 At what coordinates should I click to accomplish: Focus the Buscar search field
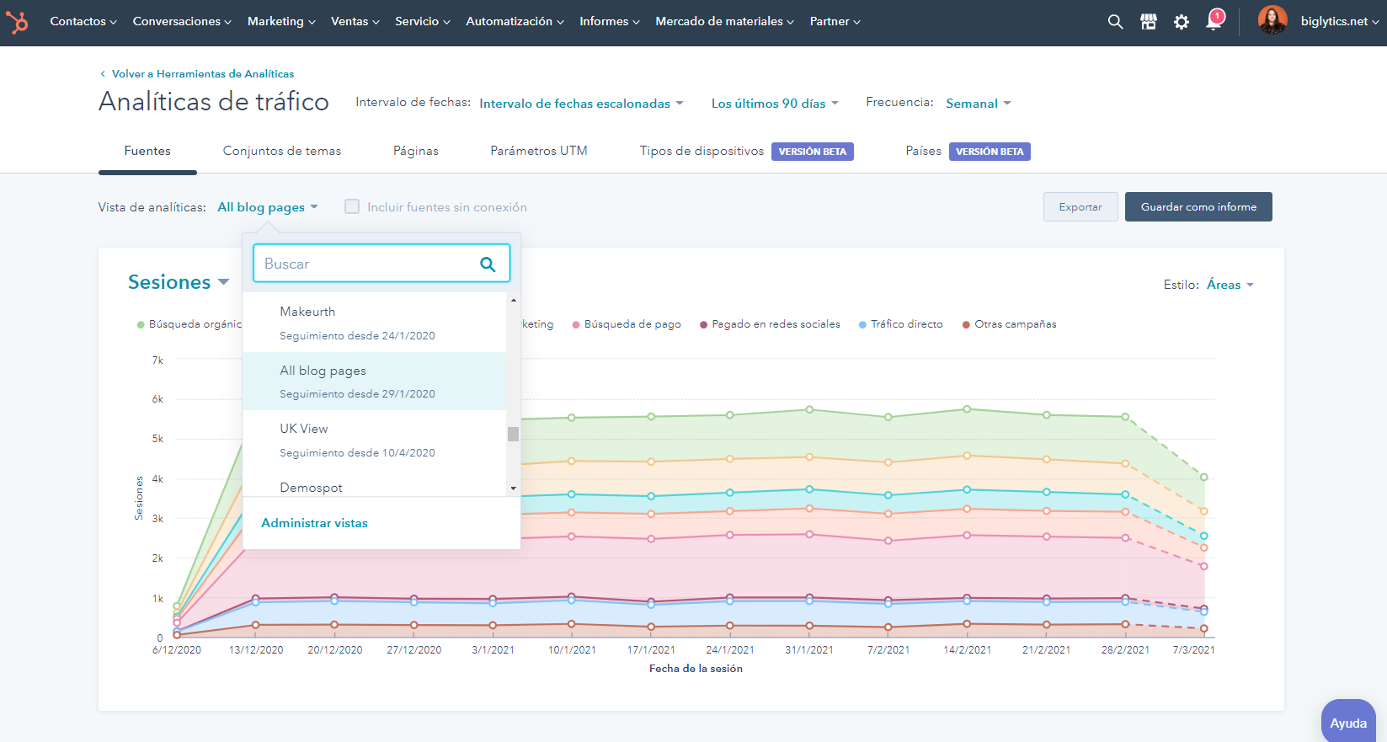(x=381, y=264)
